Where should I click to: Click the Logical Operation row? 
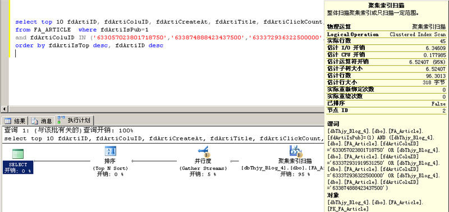[386, 34]
